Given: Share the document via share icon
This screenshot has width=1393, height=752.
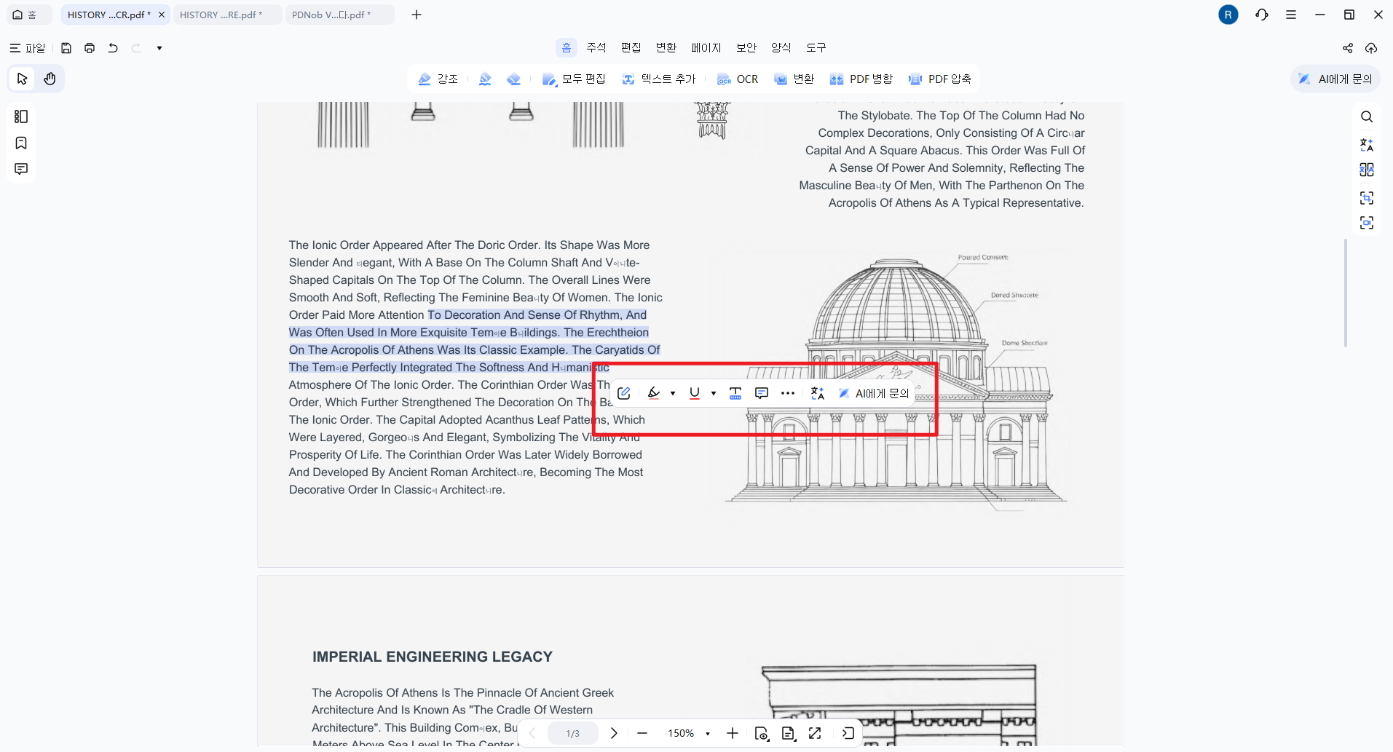Looking at the screenshot, I should coord(1348,48).
